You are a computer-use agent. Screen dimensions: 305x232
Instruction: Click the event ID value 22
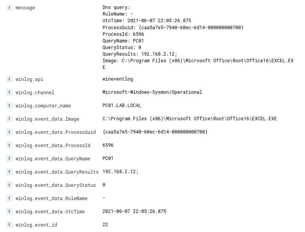click(x=105, y=225)
